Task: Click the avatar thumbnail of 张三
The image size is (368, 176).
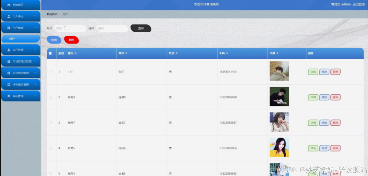Action: [x=279, y=71]
